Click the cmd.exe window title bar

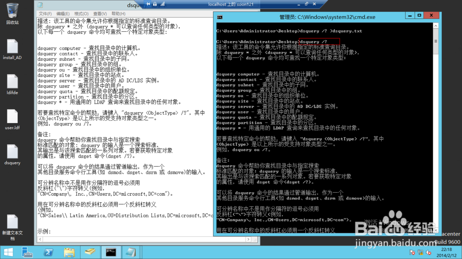pyautogui.click(x=327, y=17)
